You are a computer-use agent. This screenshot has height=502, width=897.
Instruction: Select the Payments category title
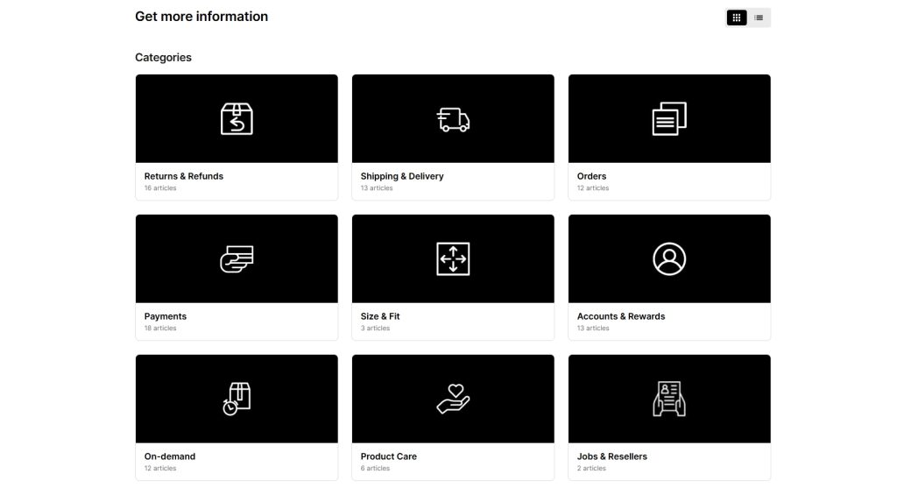click(x=166, y=316)
